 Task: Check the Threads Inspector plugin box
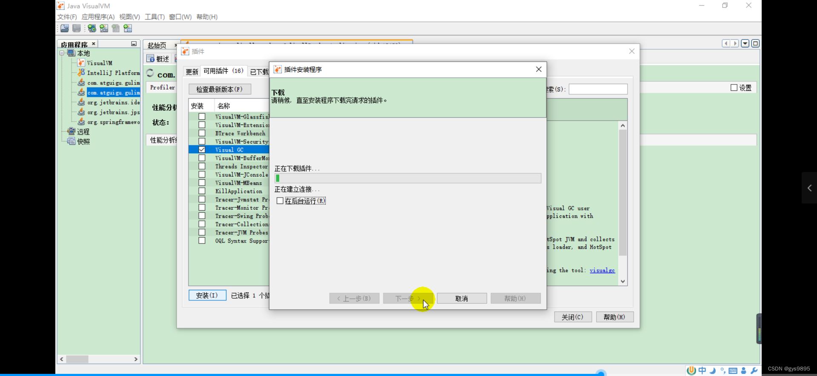tap(202, 166)
